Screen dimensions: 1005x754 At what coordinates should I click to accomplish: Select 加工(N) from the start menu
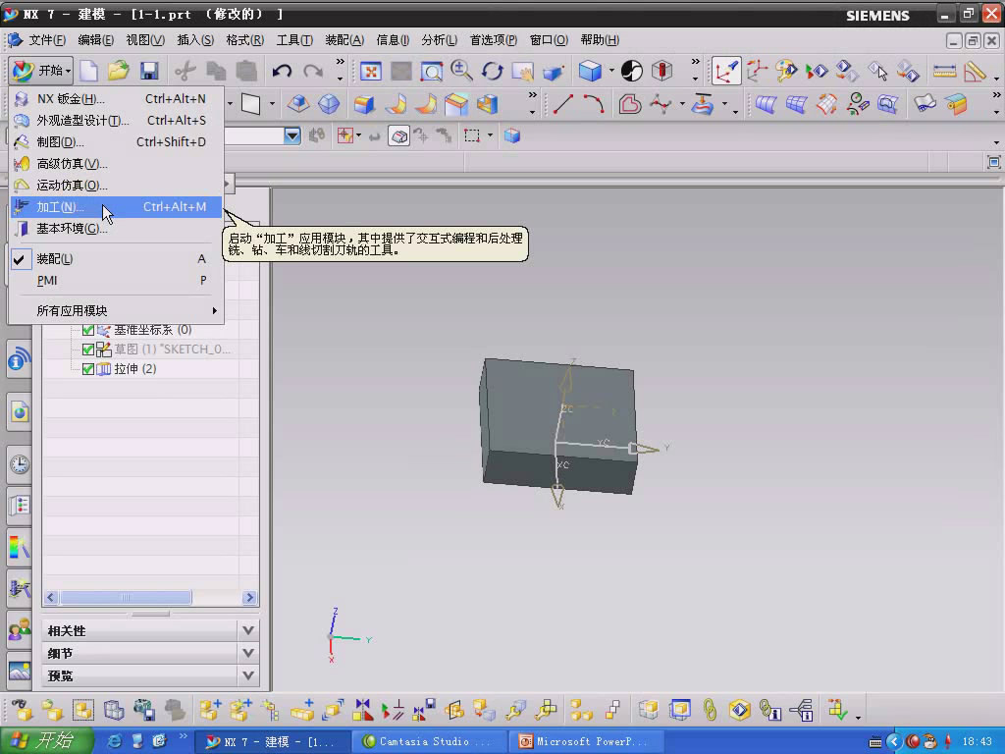point(116,207)
